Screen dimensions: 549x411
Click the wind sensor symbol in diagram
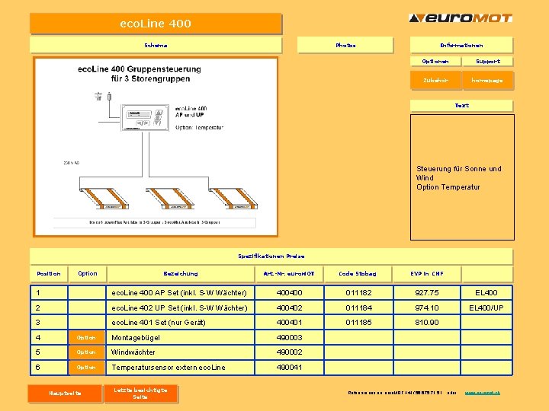point(98,96)
